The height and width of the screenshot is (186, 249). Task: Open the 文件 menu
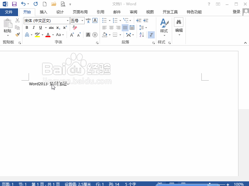[9, 12]
